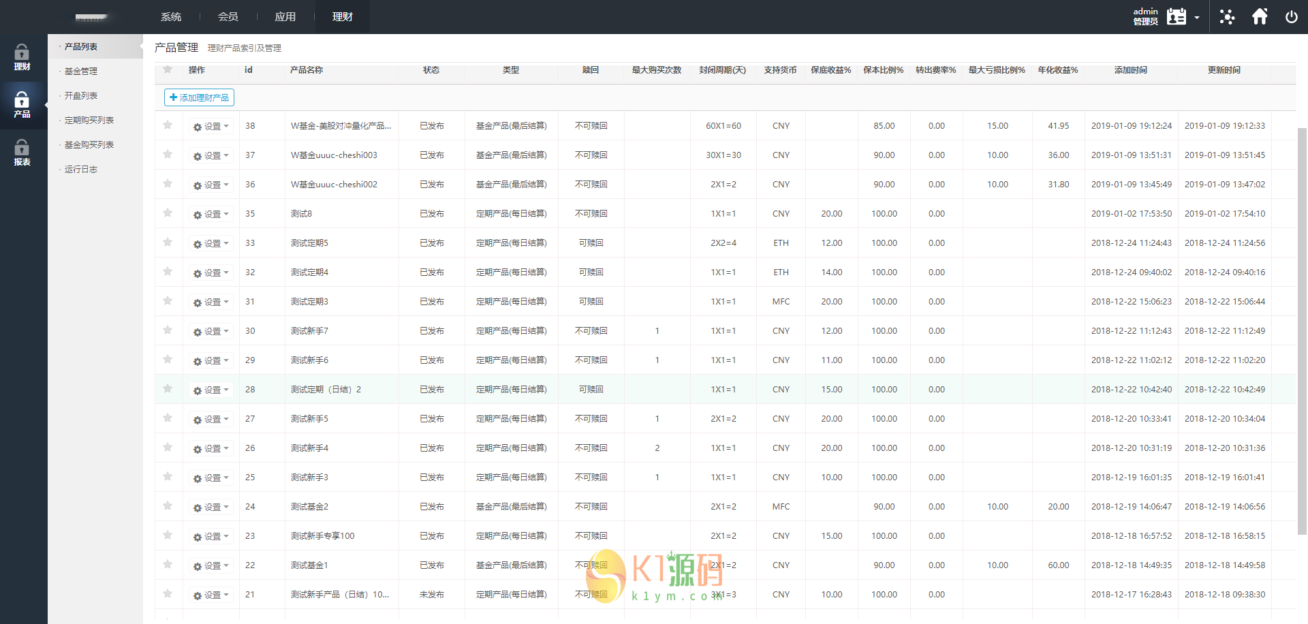Click the power logout icon

(x=1291, y=17)
